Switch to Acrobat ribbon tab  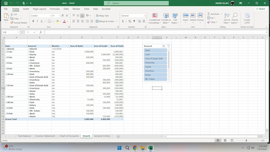106,9
